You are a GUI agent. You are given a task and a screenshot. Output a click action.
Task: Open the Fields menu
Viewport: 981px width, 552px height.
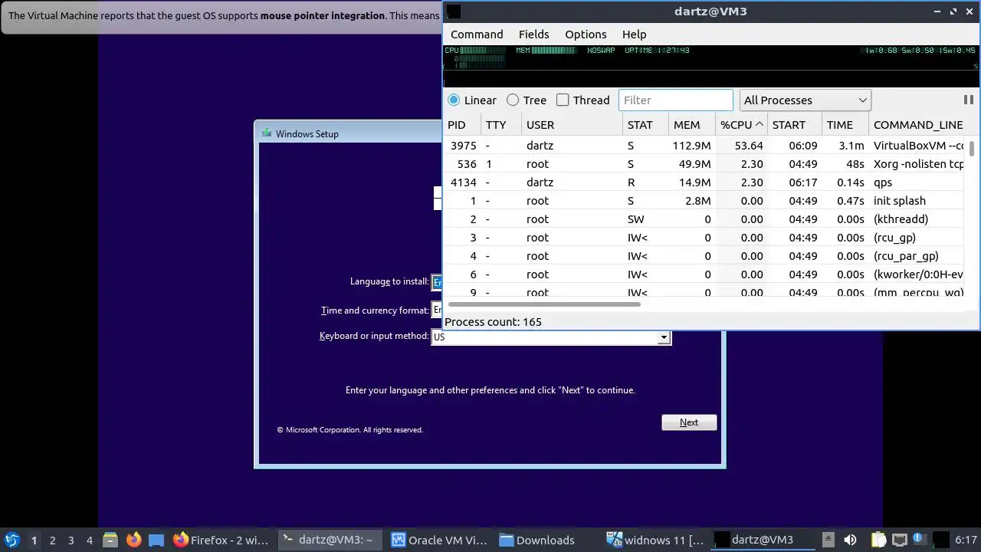click(533, 34)
